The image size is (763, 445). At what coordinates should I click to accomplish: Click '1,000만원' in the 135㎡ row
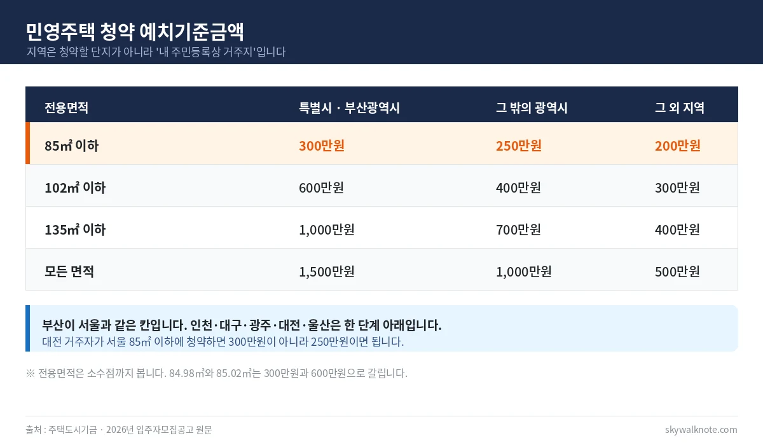point(327,229)
